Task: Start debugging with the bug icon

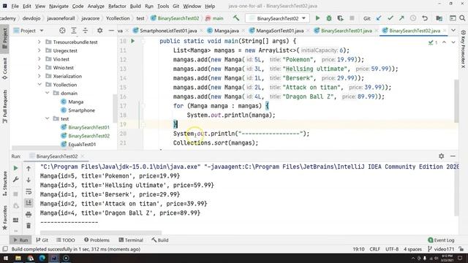Action: (x=329, y=18)
